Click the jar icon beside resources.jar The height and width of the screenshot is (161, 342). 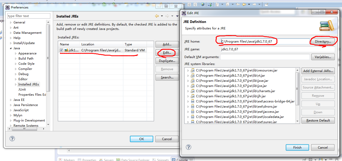pos(193,70)
